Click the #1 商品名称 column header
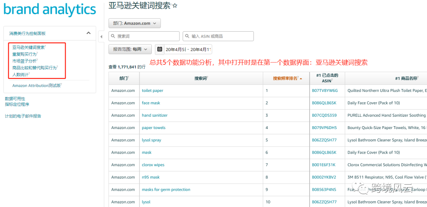 pos(407,78)
